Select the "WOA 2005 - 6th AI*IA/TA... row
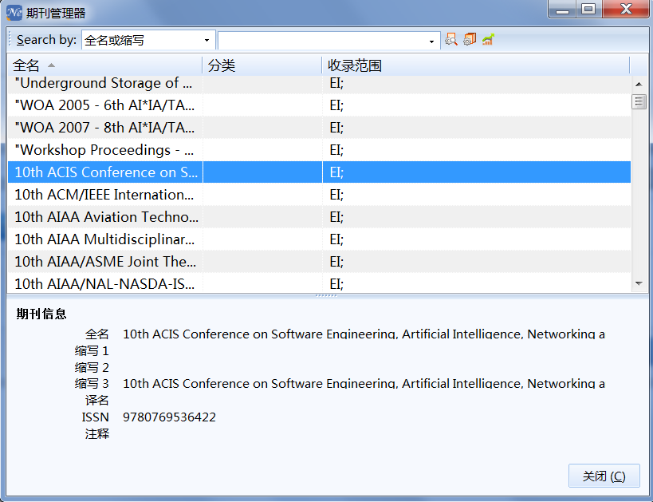This screenshot has height=502, width=653. tap(319, 105)
